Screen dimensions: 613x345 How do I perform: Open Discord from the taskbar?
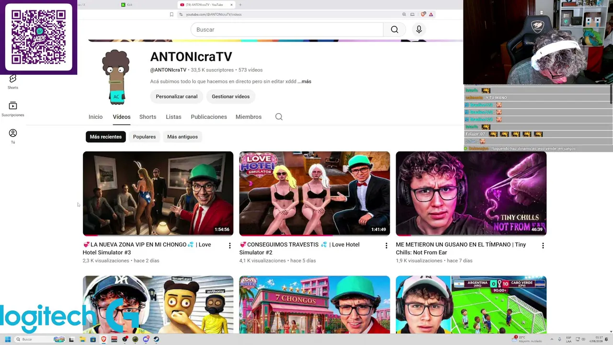(146, 339)
